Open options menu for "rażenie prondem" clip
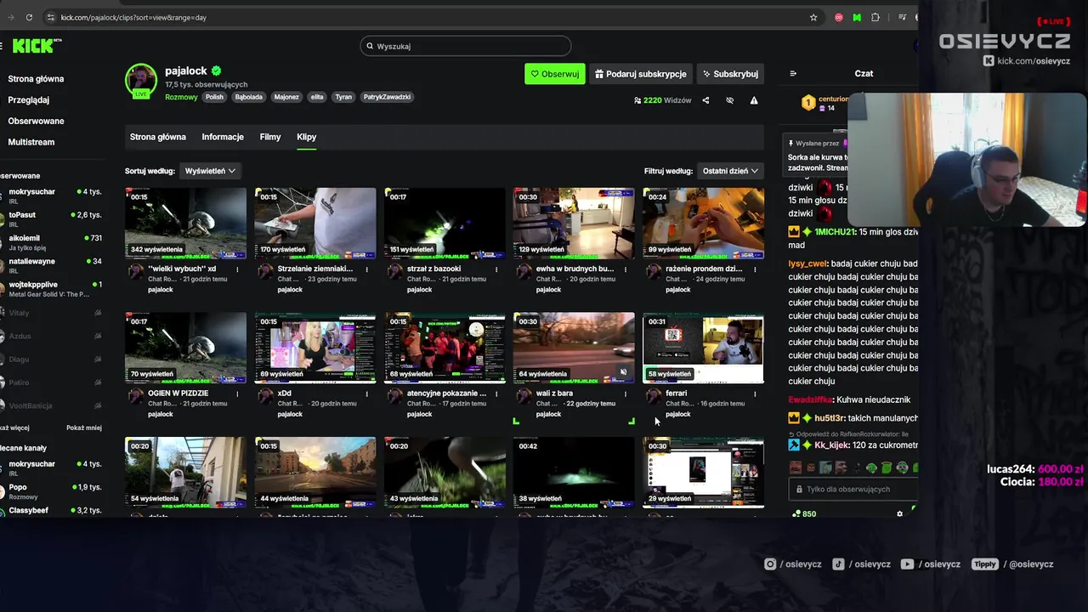Viewport: 1088px width, 612px height. 755,269
